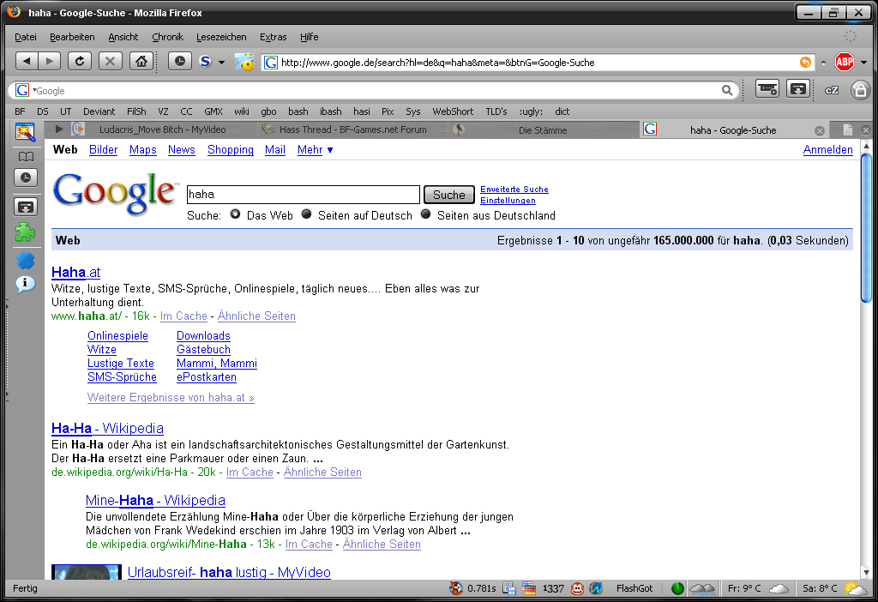Click the blue gear sidebar icon

(25, 260)
